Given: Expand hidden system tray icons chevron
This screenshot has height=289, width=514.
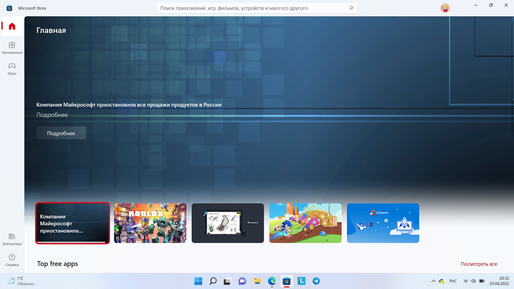Looking at the screenshot, I should tap(433, 281).
